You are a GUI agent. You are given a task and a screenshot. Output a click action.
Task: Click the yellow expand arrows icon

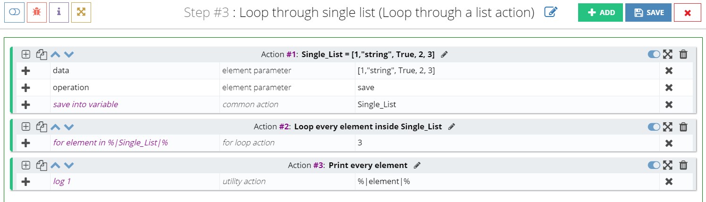[81, 12]
